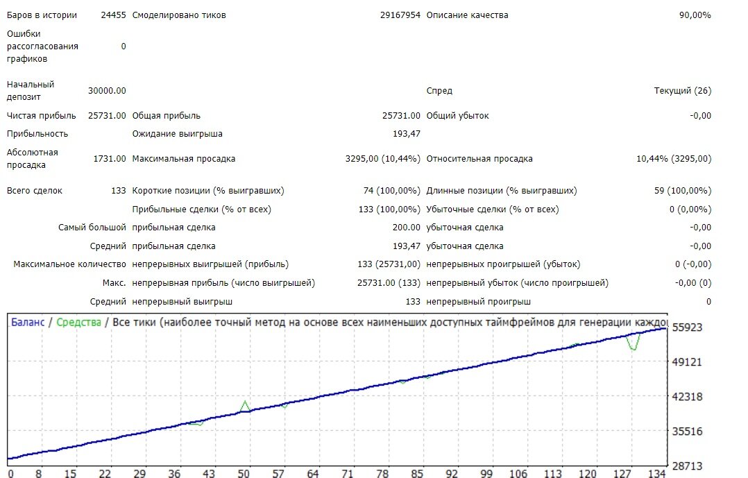748x478 pixels.
Task: Click the chart axis value 55923
Action: pyautogui.click(x=687, y=327)
